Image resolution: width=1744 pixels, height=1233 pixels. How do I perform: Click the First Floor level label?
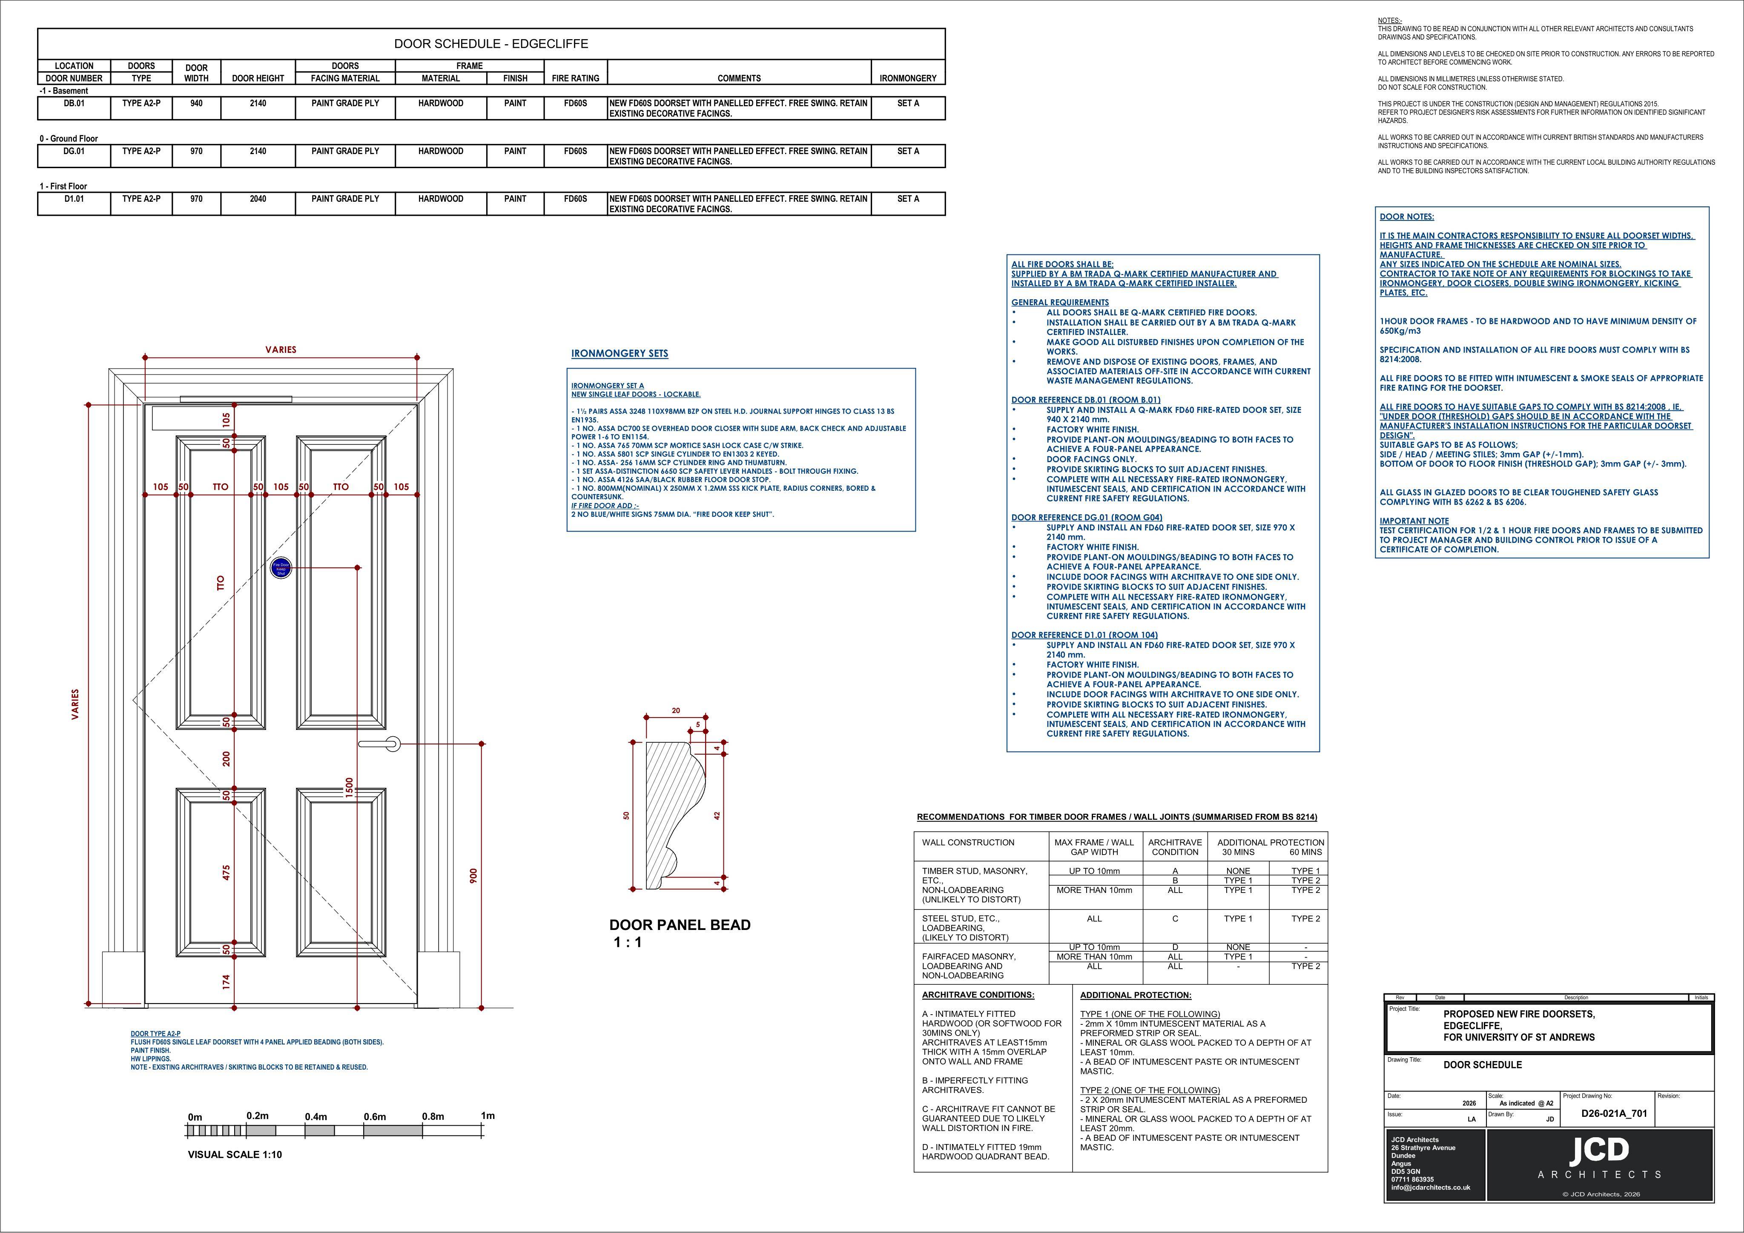click(63, 186)
